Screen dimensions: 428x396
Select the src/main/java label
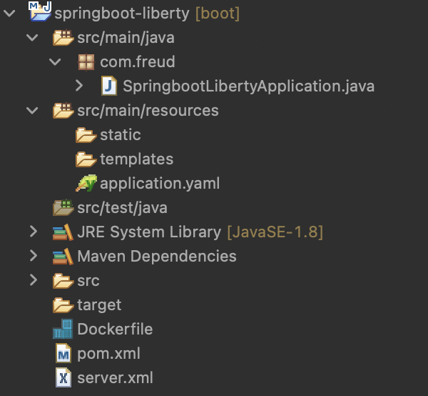pyautogui.click(x=126, y=38)
